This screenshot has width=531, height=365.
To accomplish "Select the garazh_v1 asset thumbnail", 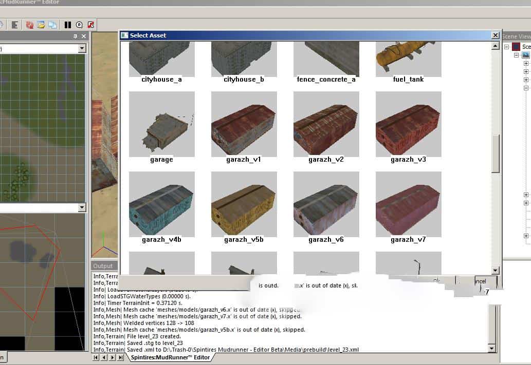I will click(244, 124).
